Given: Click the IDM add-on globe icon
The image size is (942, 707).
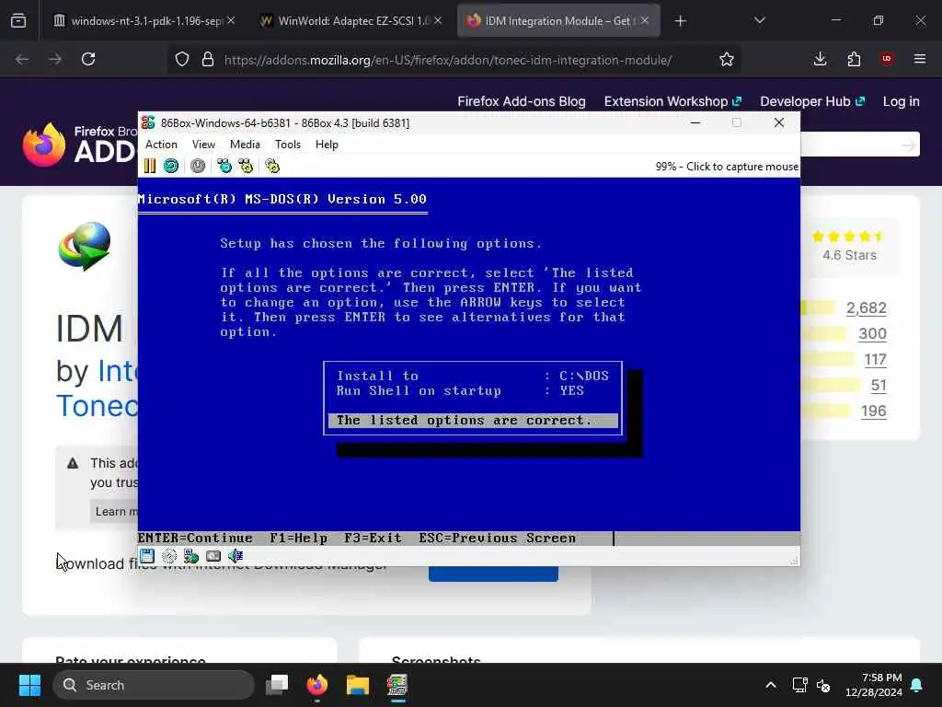Looking at the screenshot, I should tap(85, 246).
